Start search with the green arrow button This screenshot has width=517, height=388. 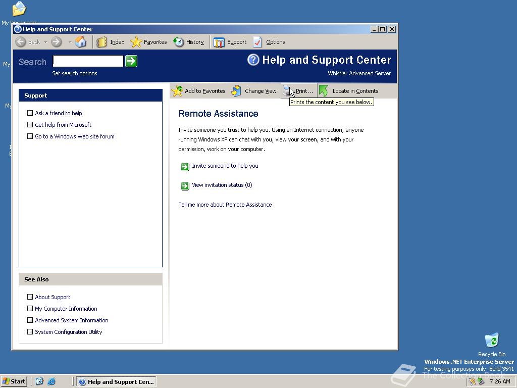tap(131, 61)
